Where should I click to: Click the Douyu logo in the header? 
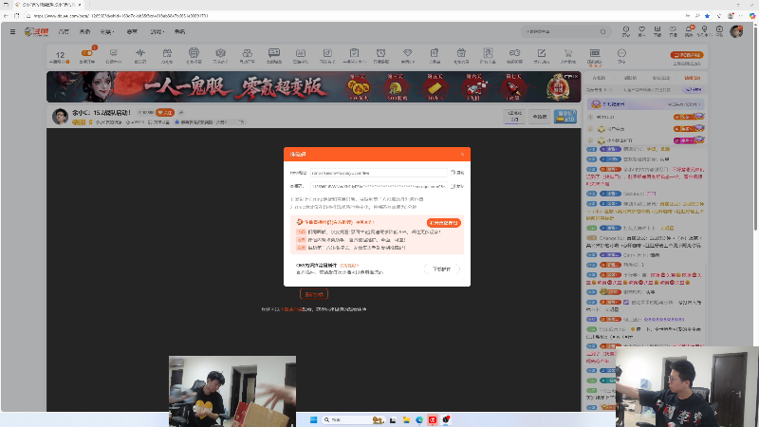37,32
